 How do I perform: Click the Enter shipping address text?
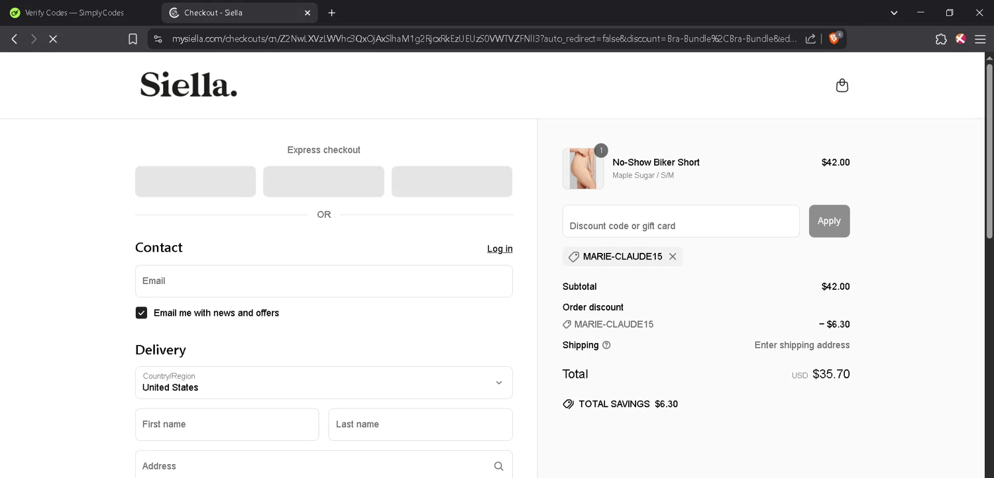[802, 345]
